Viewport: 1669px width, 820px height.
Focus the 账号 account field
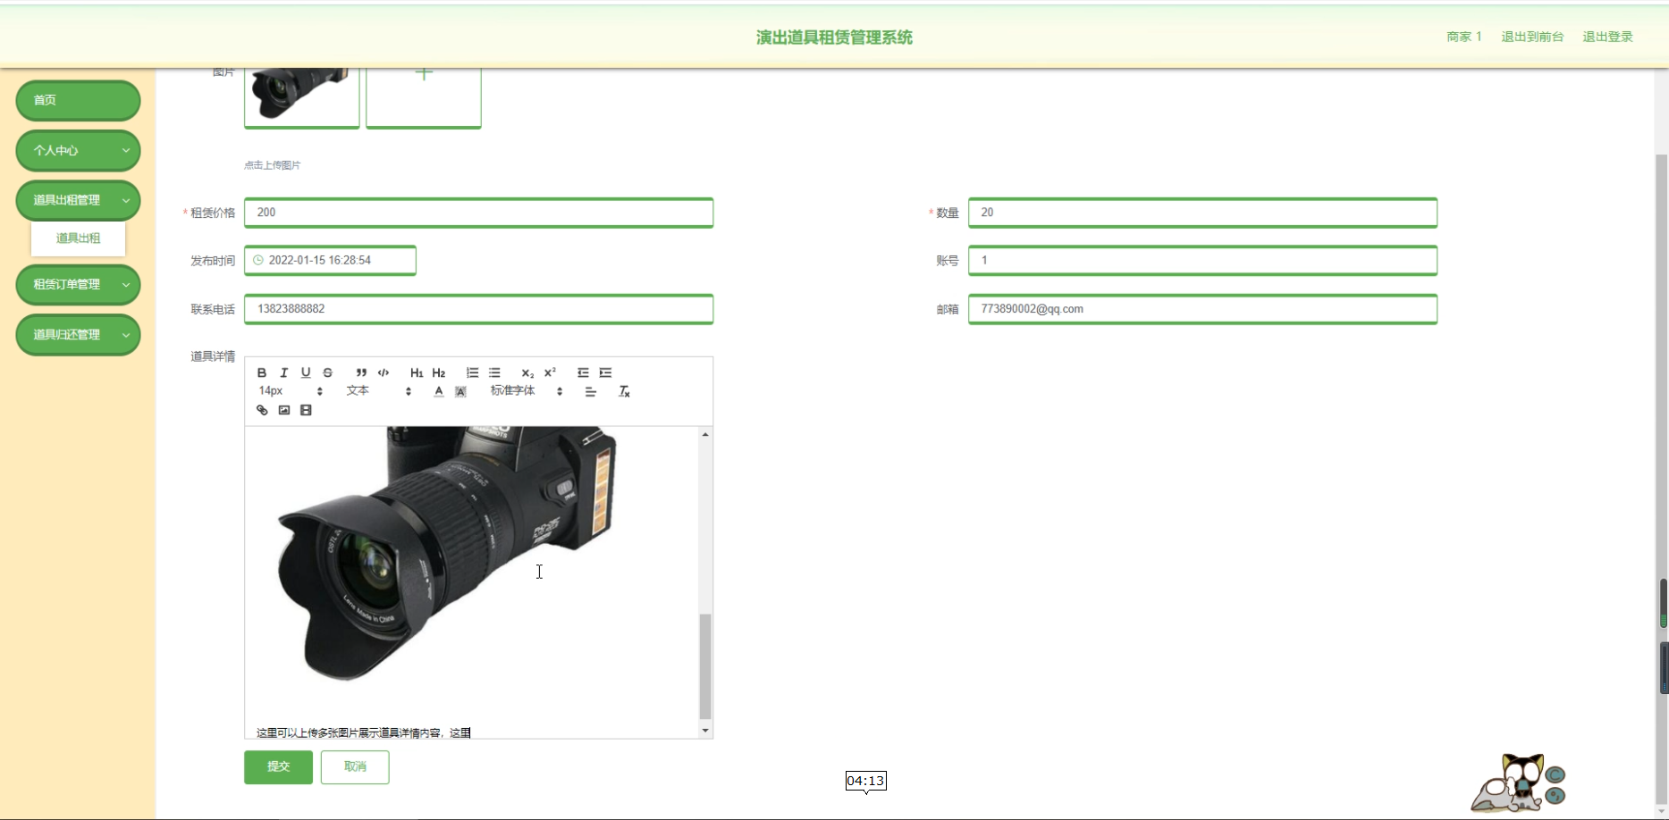[1202, 261]
